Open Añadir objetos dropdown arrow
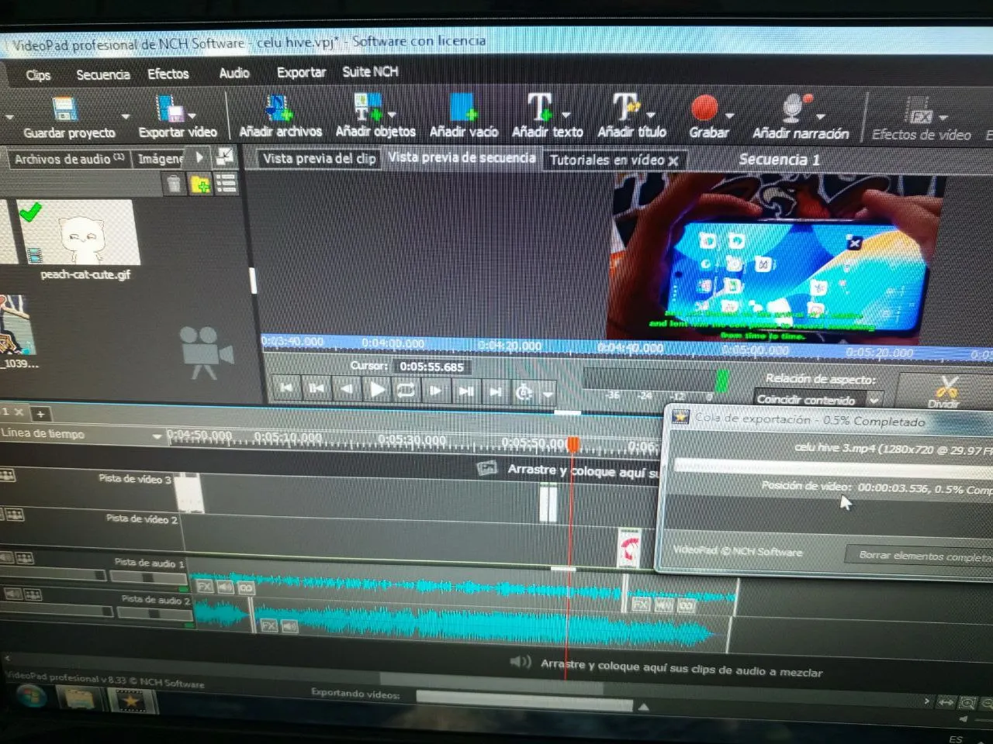This screenshot has width=993, height=744. click(x=391, y=115)
